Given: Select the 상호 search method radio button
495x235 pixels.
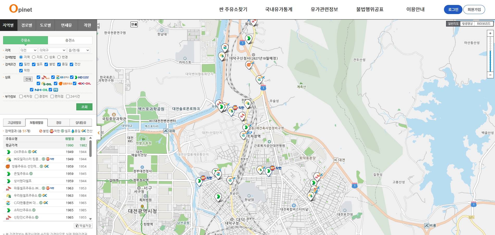Looking at the screenshot, I should click(x=46, y=57).
